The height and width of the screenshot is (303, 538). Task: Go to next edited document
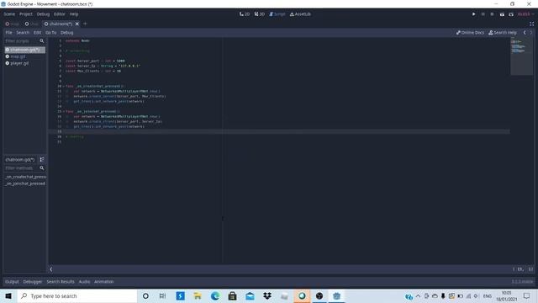click(x=531, y=33)
